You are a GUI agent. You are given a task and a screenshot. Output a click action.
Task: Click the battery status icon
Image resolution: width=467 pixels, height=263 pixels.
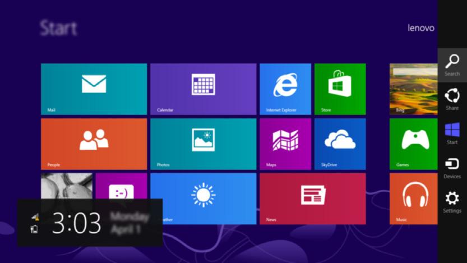point(34,229)
